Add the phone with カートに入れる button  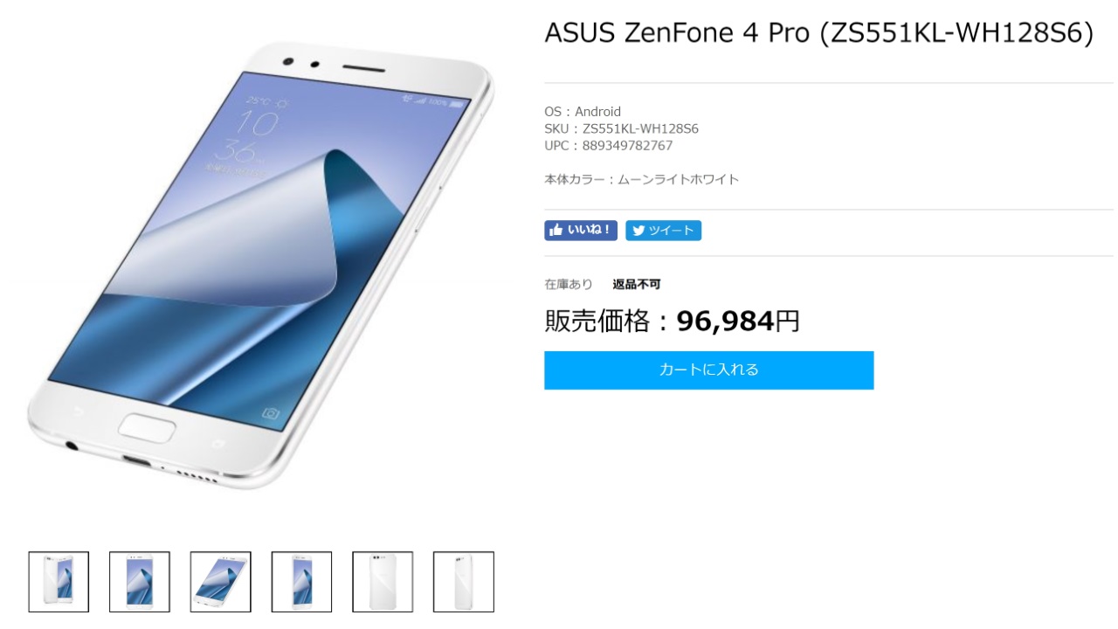click(x=708, y=370)
